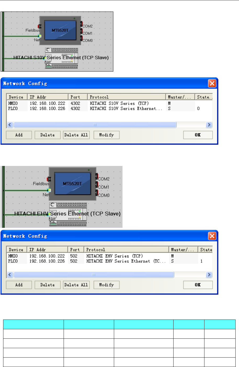Close the EHV Network Config dialog
The width and height of the screenshot is (239, 367).
pos(212,236)
